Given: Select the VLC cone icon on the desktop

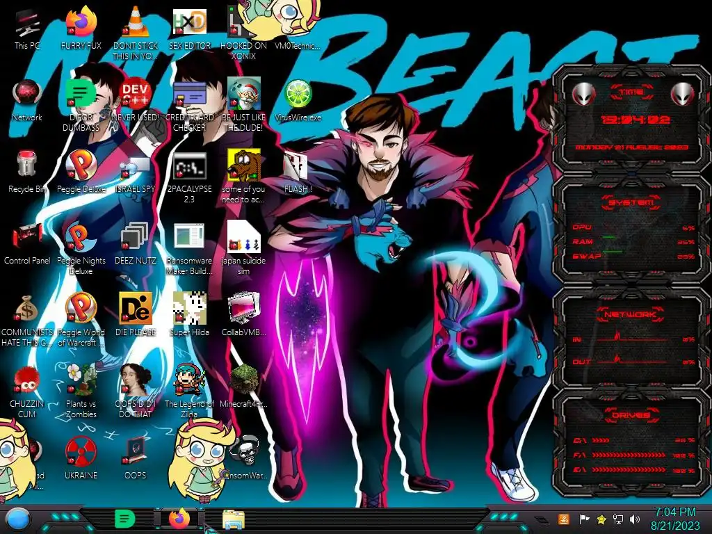Looking at the screenshot, I should (x=136, y=23).
